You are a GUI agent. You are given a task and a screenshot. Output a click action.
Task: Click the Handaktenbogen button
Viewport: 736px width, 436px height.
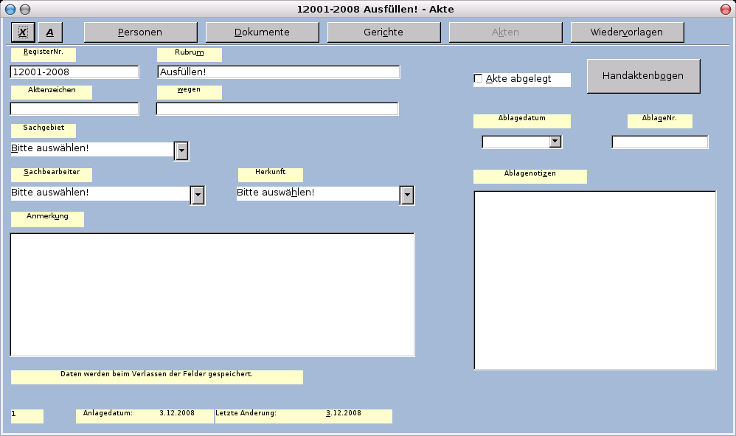(x=643, y=76)
